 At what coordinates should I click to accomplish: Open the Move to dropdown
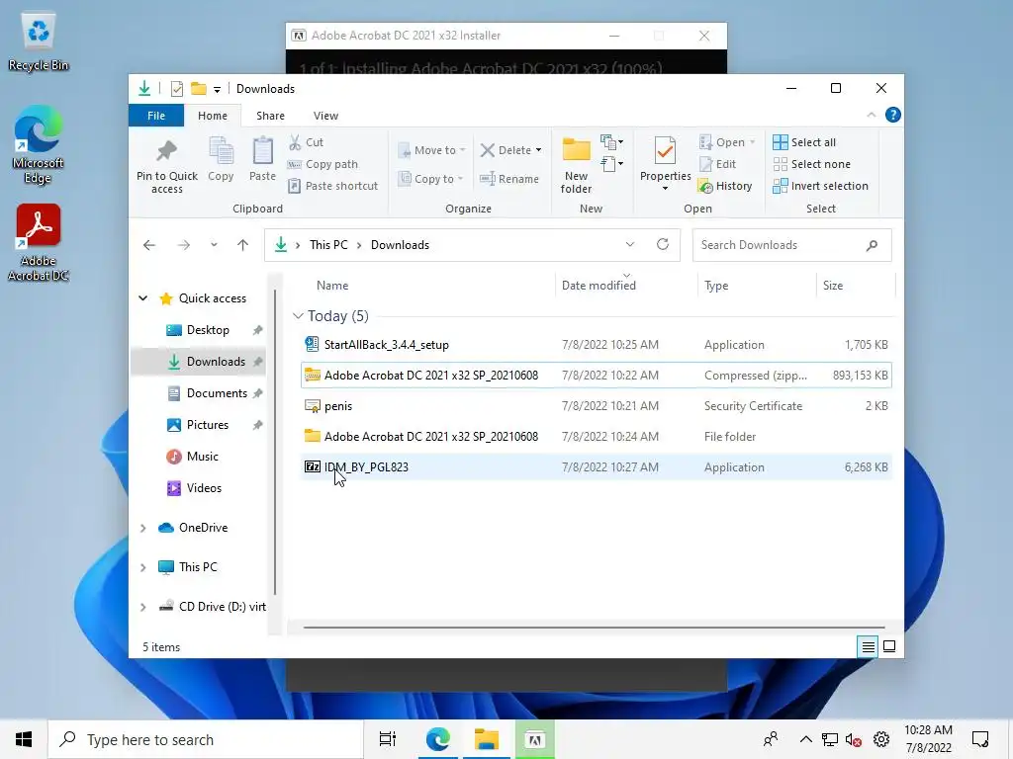[431, 150]
